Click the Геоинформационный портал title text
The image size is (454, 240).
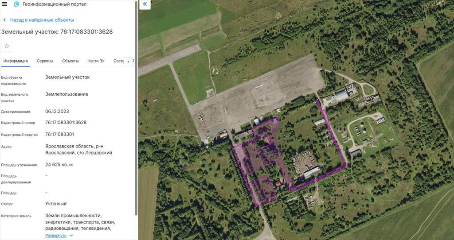[55, 4]
